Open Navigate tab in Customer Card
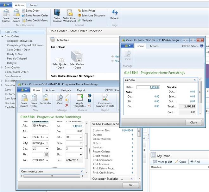This screenshot has height=192, width=209. point(66,90)
